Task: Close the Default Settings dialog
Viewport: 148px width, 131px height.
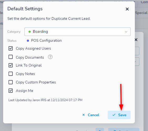Action: pyautogui.click(x=127, y=9)
